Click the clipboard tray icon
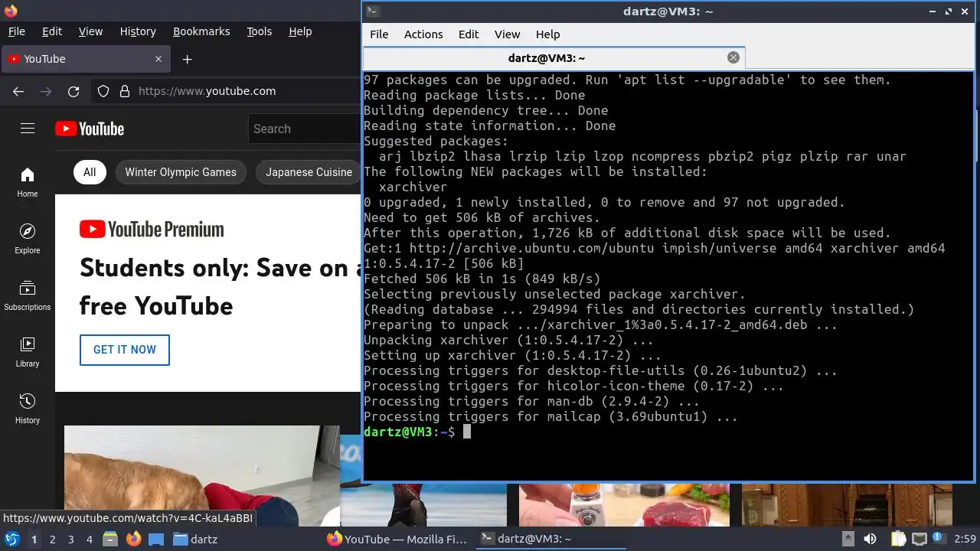The width and height of the screenshot is (980, 551). coord(897,539)
